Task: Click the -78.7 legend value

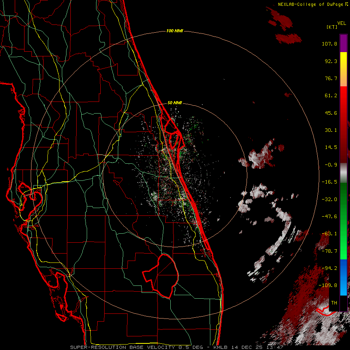Action: [329, 251]
